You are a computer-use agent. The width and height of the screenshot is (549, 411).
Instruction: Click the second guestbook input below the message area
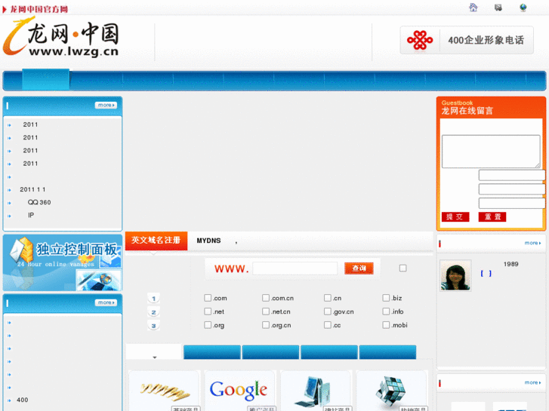(x=512, y=189)
